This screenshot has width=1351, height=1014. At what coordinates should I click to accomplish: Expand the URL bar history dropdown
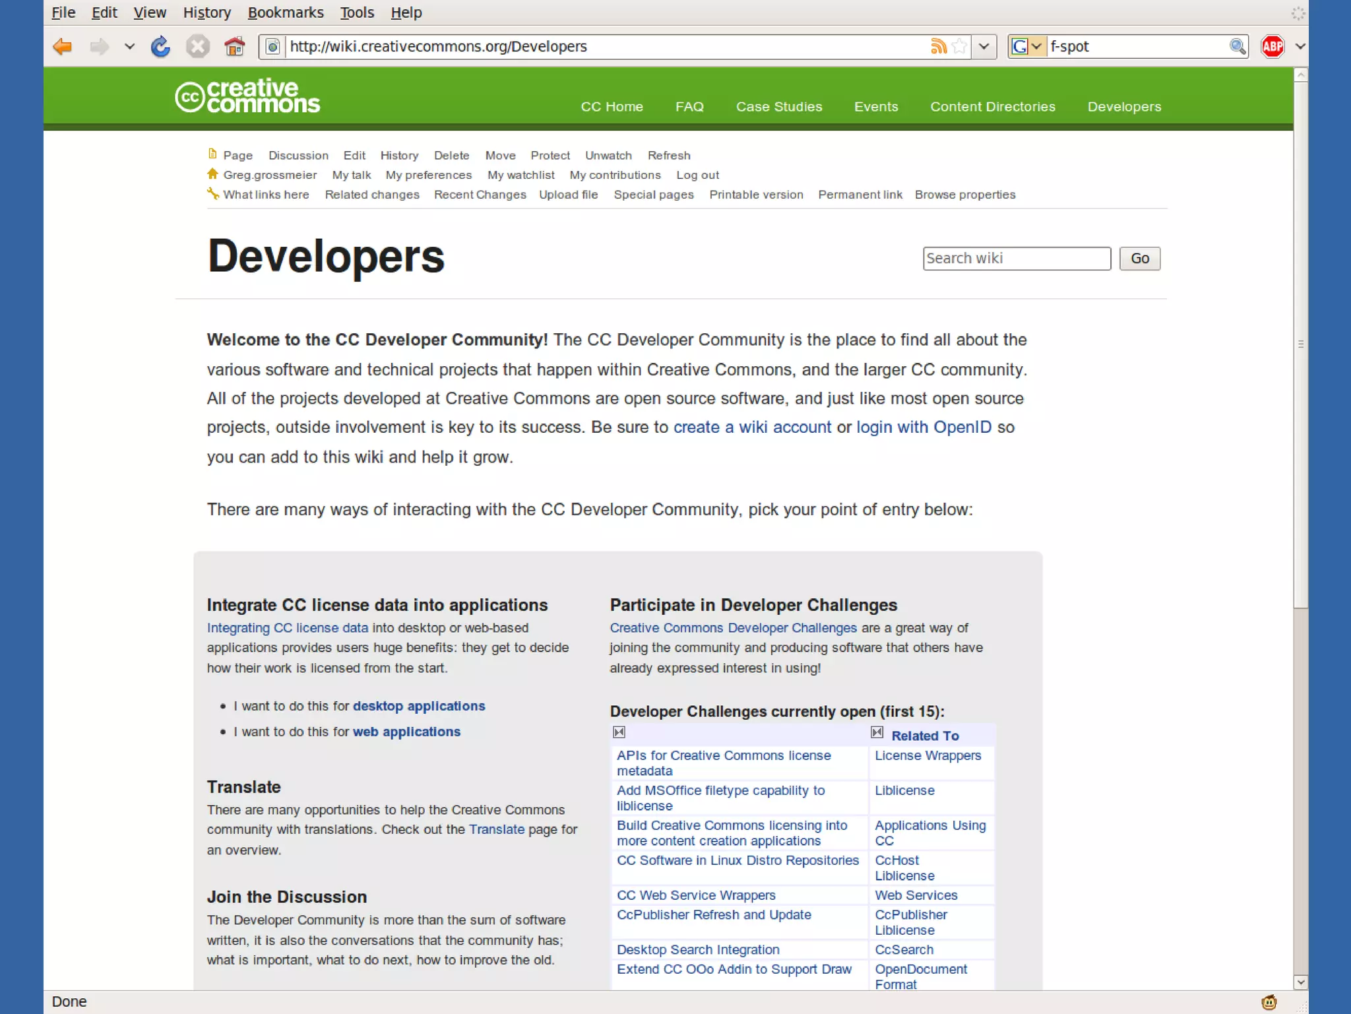[x=984, y=47]
